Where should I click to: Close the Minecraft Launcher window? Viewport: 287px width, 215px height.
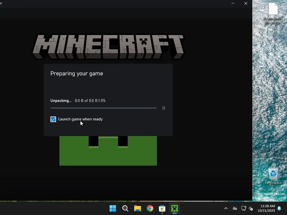tap(246, 3)
